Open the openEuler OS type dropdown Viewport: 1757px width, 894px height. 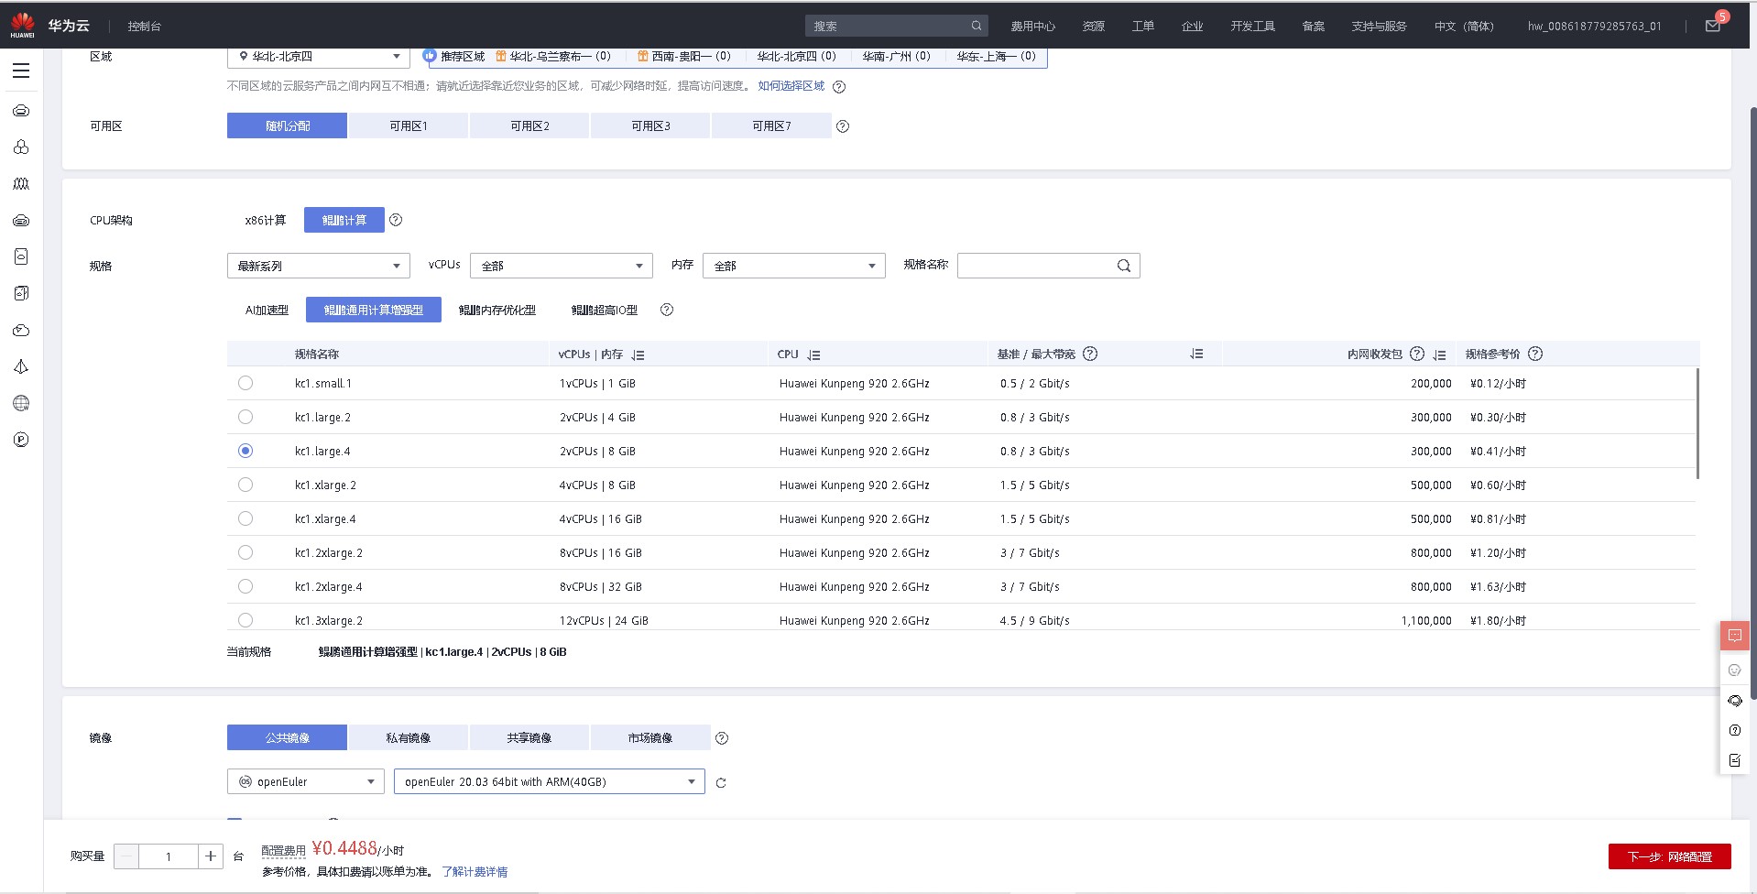click(305, 781)
